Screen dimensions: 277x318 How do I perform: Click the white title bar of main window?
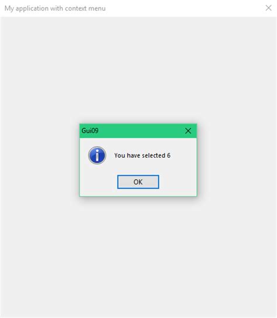click(138, 8)
